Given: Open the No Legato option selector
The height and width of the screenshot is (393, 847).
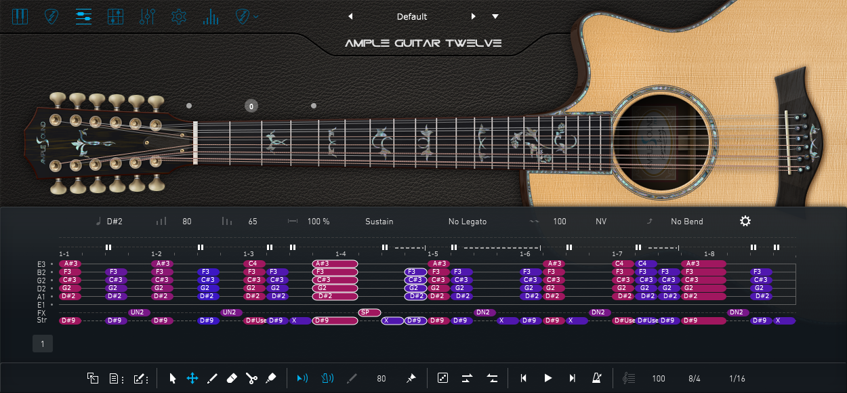Looking at the screenshot, I should (x=467, y=222).
